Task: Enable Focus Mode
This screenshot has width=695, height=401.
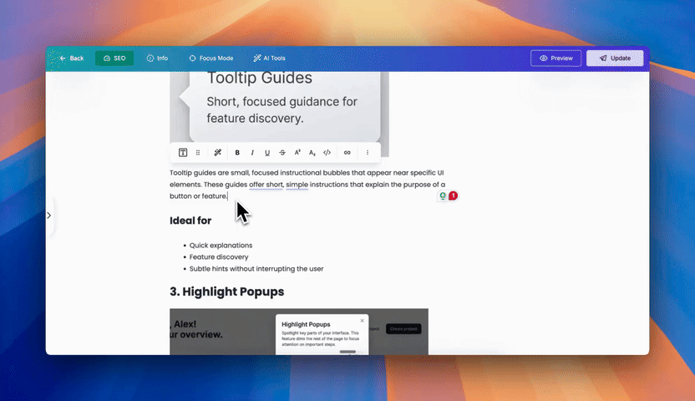Action: point(211,58)
